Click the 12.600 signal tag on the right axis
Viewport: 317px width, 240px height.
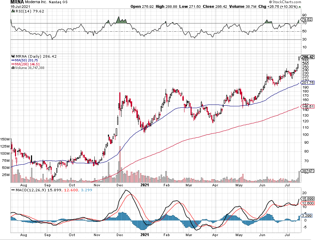pyautogui.click(x=308, y=203)
